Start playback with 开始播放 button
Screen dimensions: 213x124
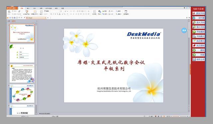pyautogui.click(x=198, y=32)
